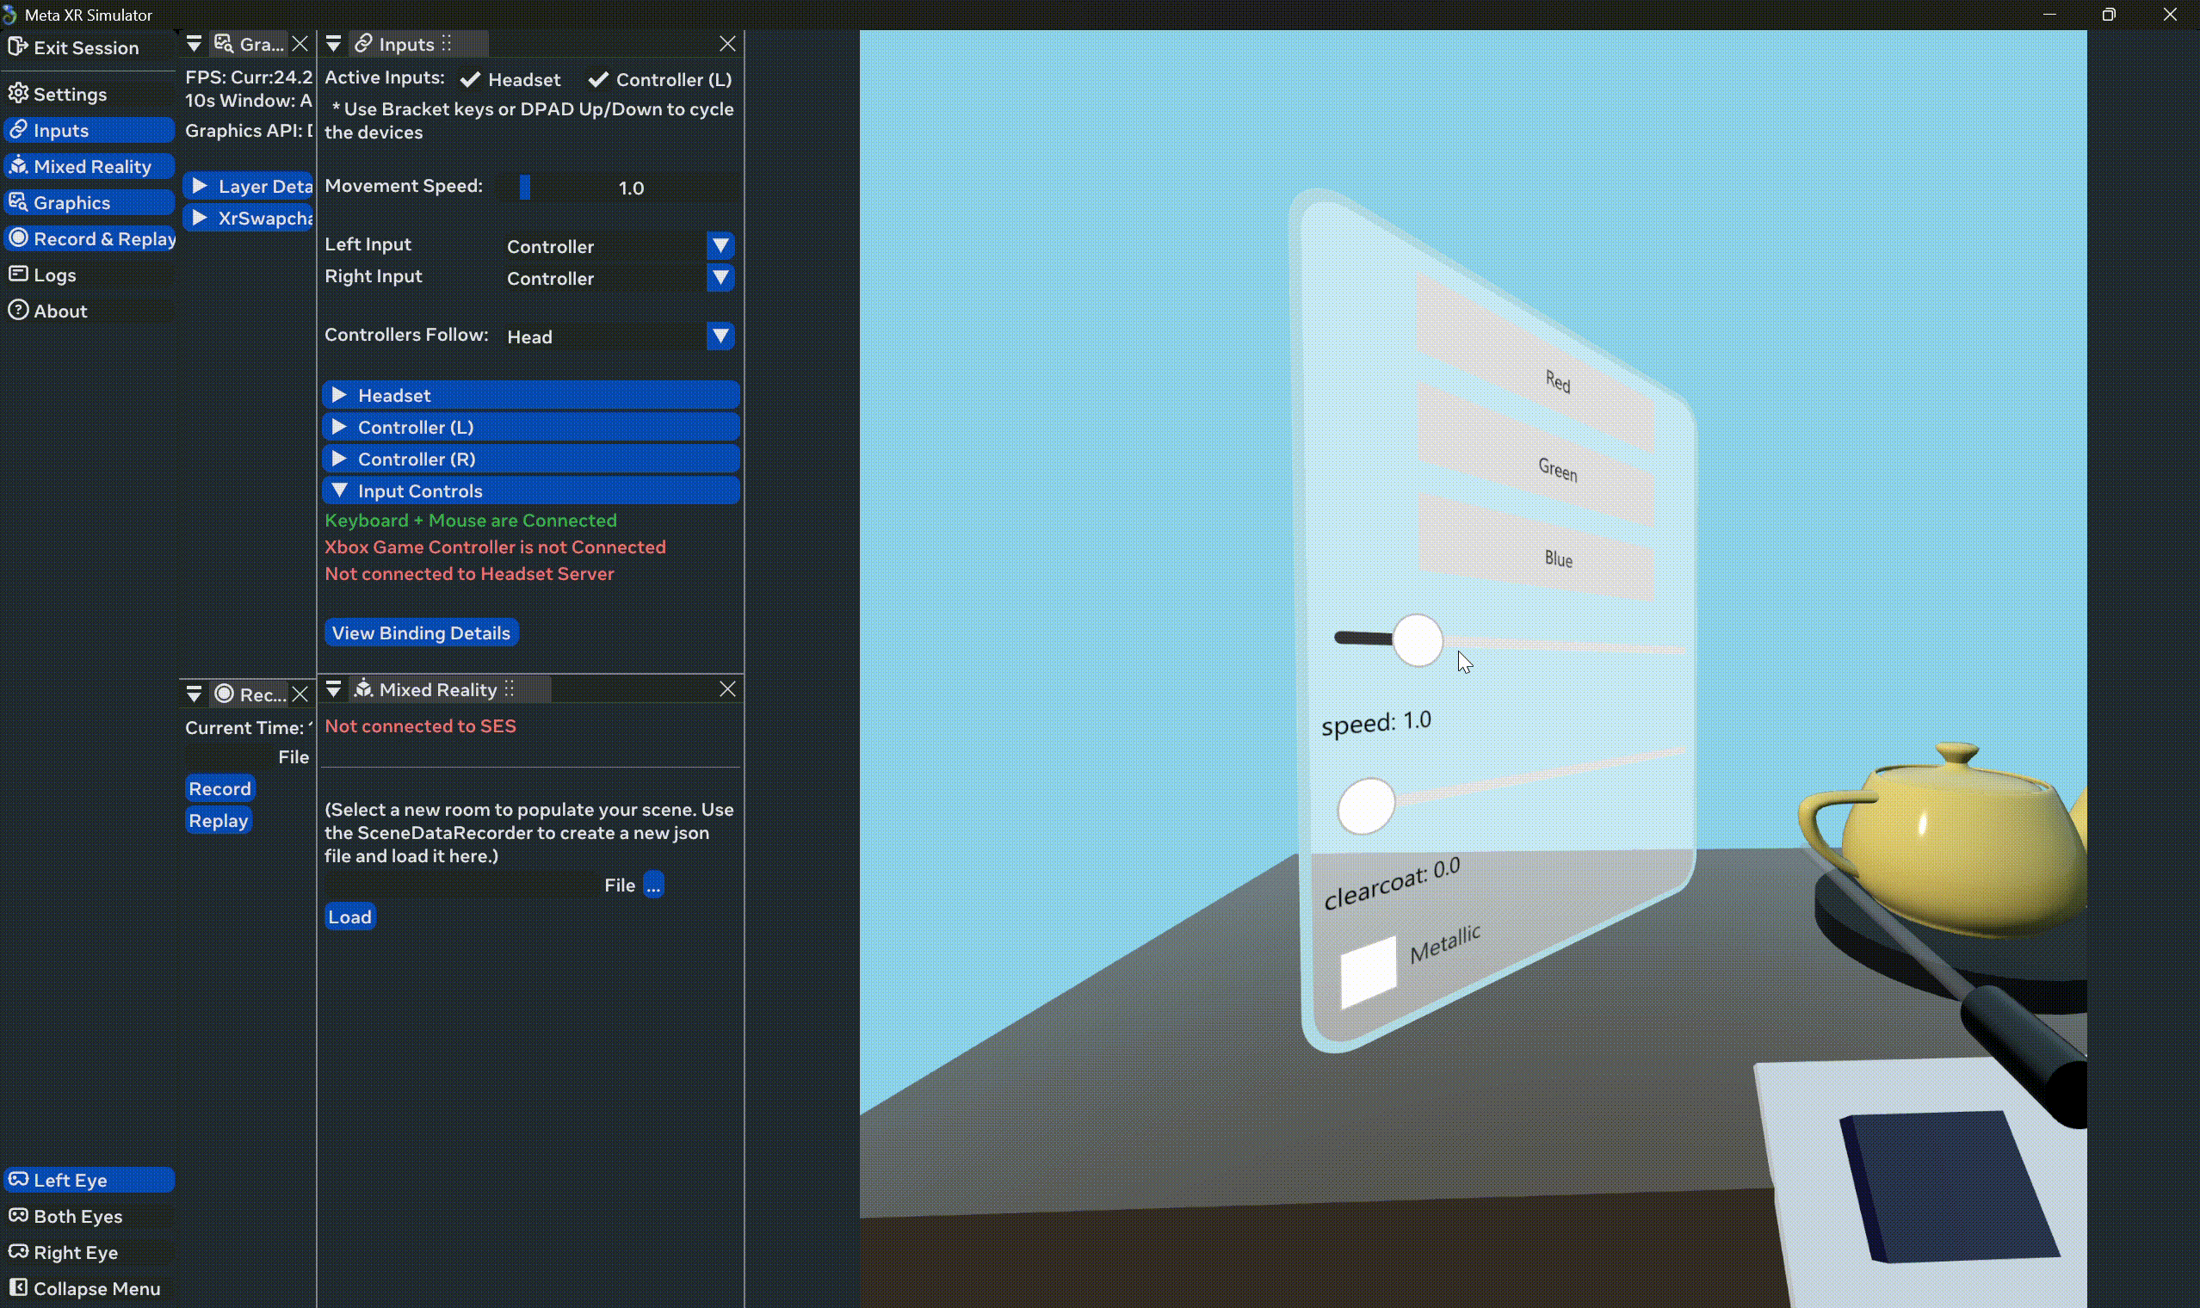
Task: Click the About question-mark icon
Action: (17, 311)
